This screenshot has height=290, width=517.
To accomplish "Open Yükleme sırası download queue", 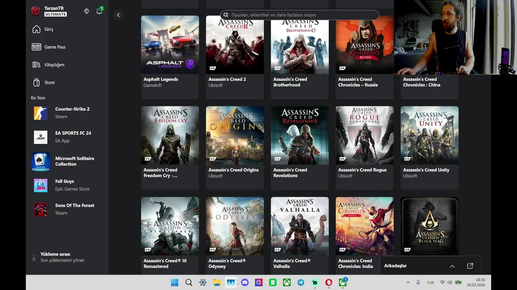I will [x=58, y=257].
